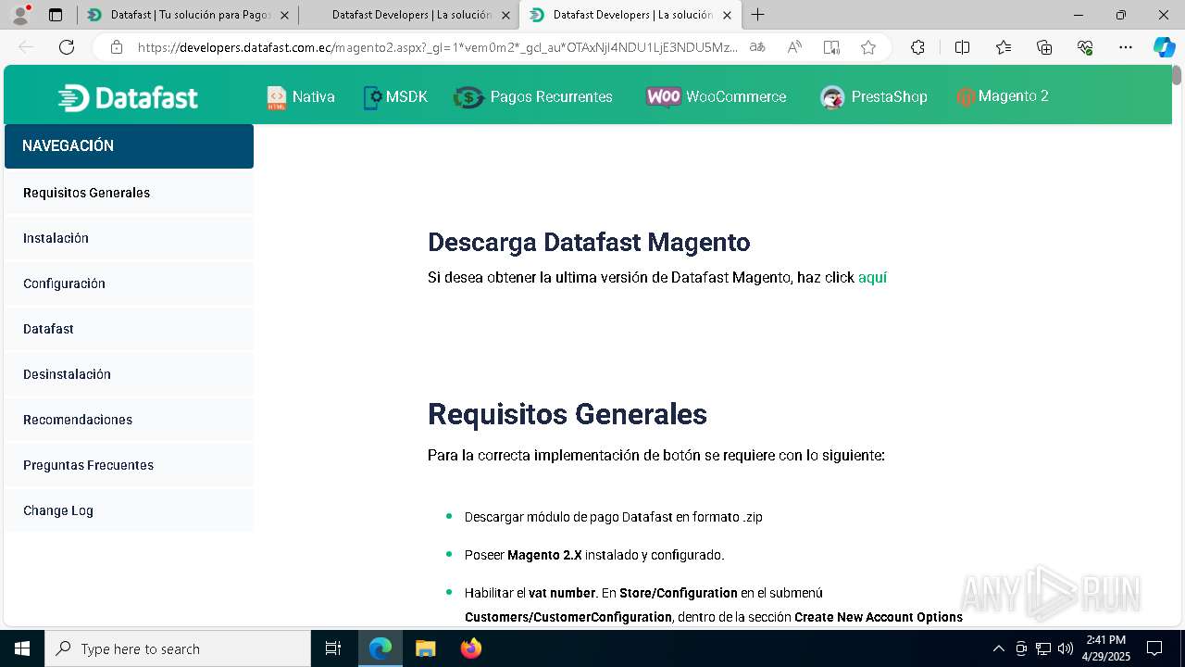The width and height of the screenshot is (1185, 667).
Task: Enter Immersive Reader from address bar
Action: (x=831, y=47)
